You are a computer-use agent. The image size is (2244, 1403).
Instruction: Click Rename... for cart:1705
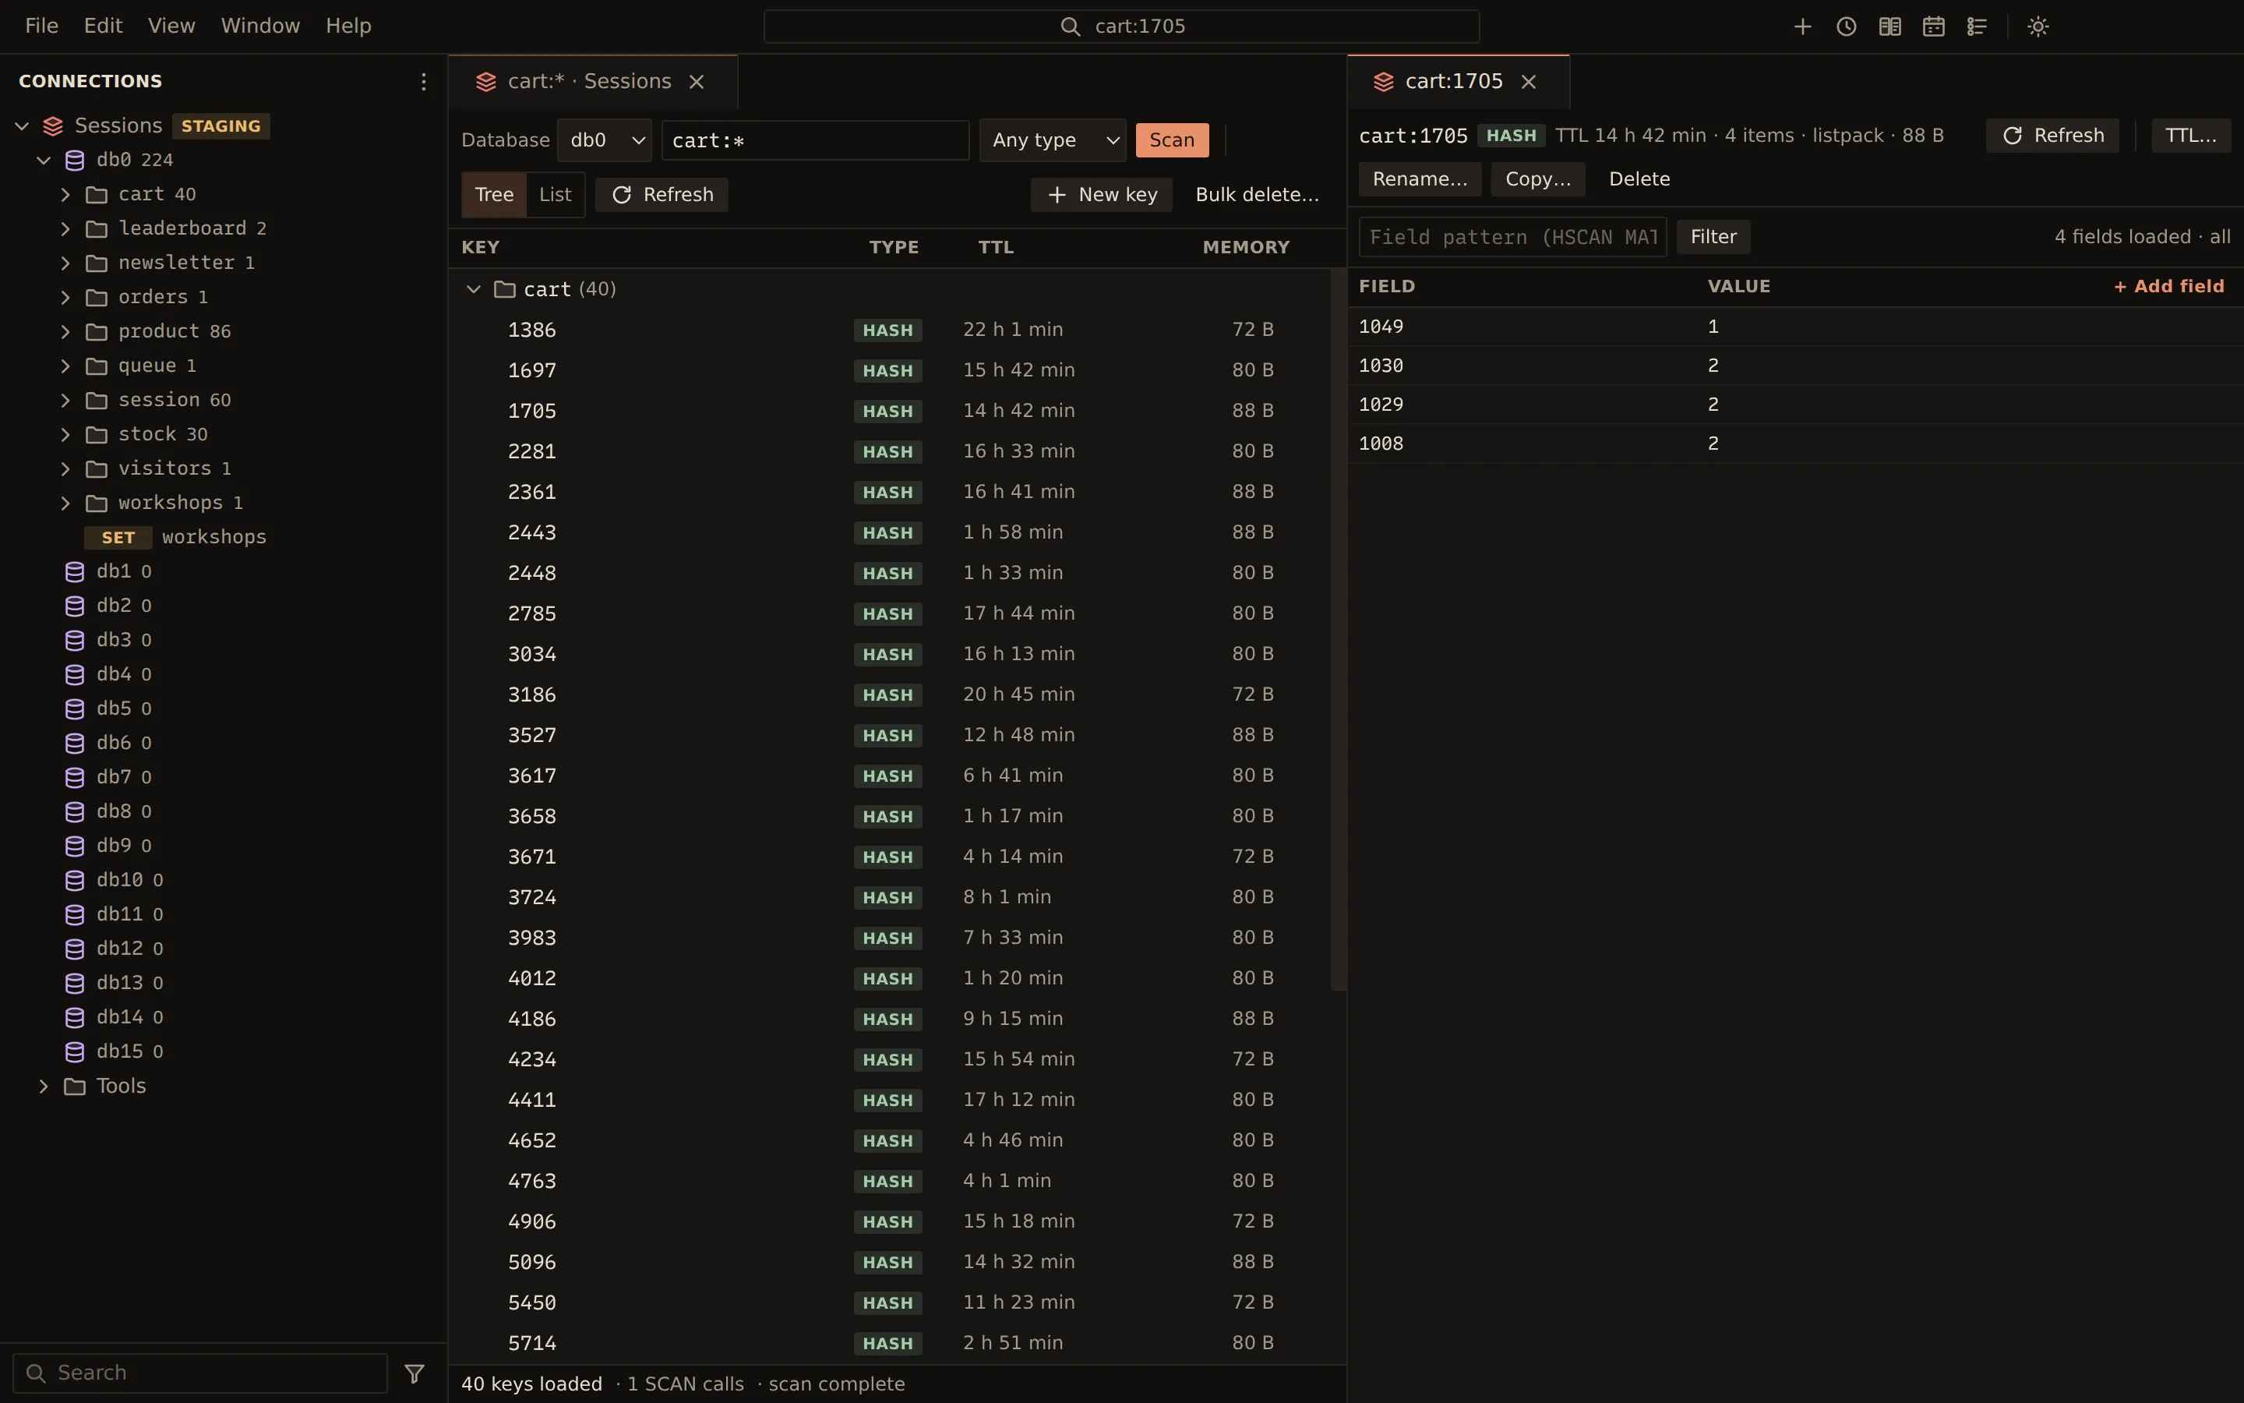click(1420, 179)
